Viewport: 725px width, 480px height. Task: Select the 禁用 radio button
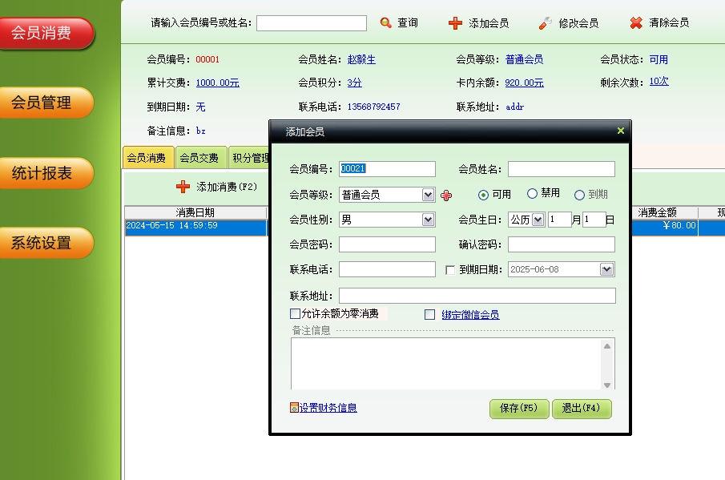[532, 194]
